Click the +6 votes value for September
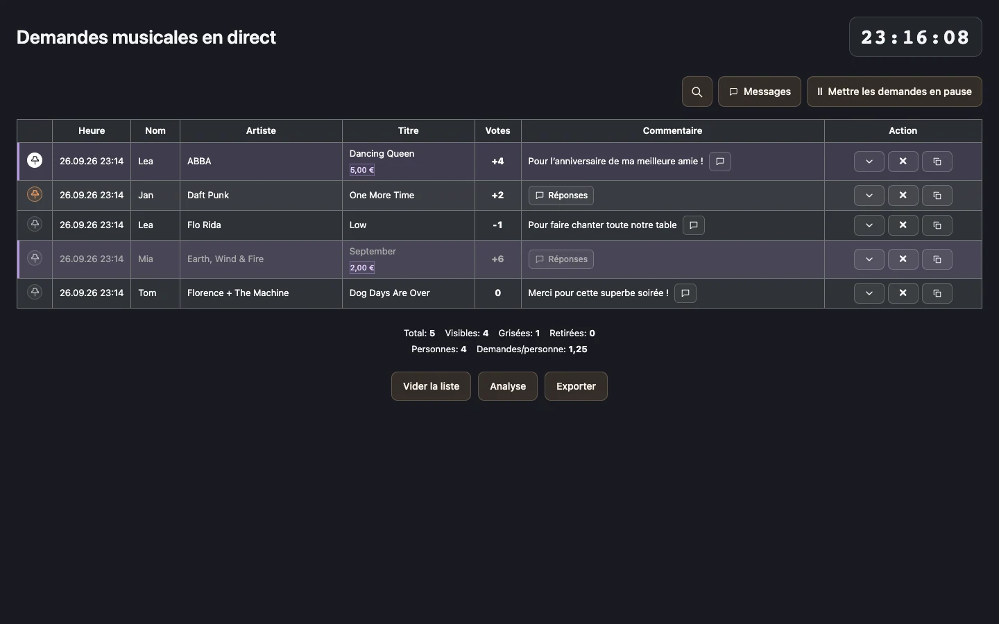 [x=498, y=259]
